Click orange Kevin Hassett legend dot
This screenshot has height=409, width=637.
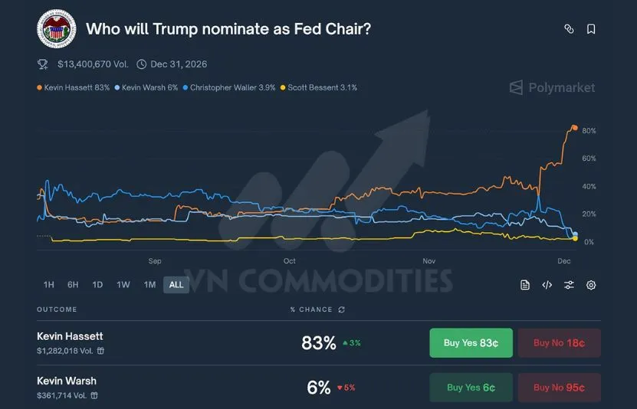[39, 88]
